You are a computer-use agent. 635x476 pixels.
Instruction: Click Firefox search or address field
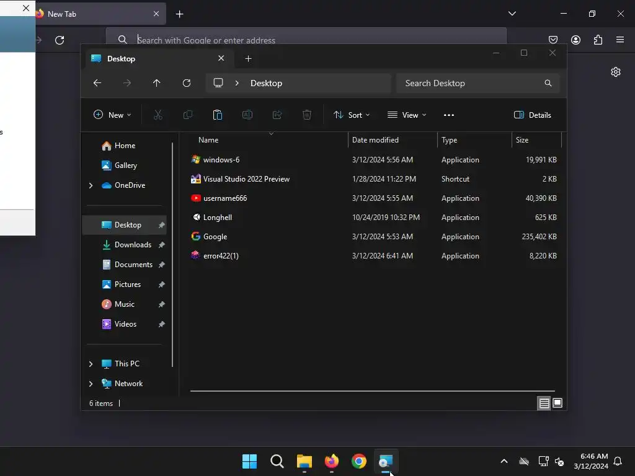pos(306,40)
